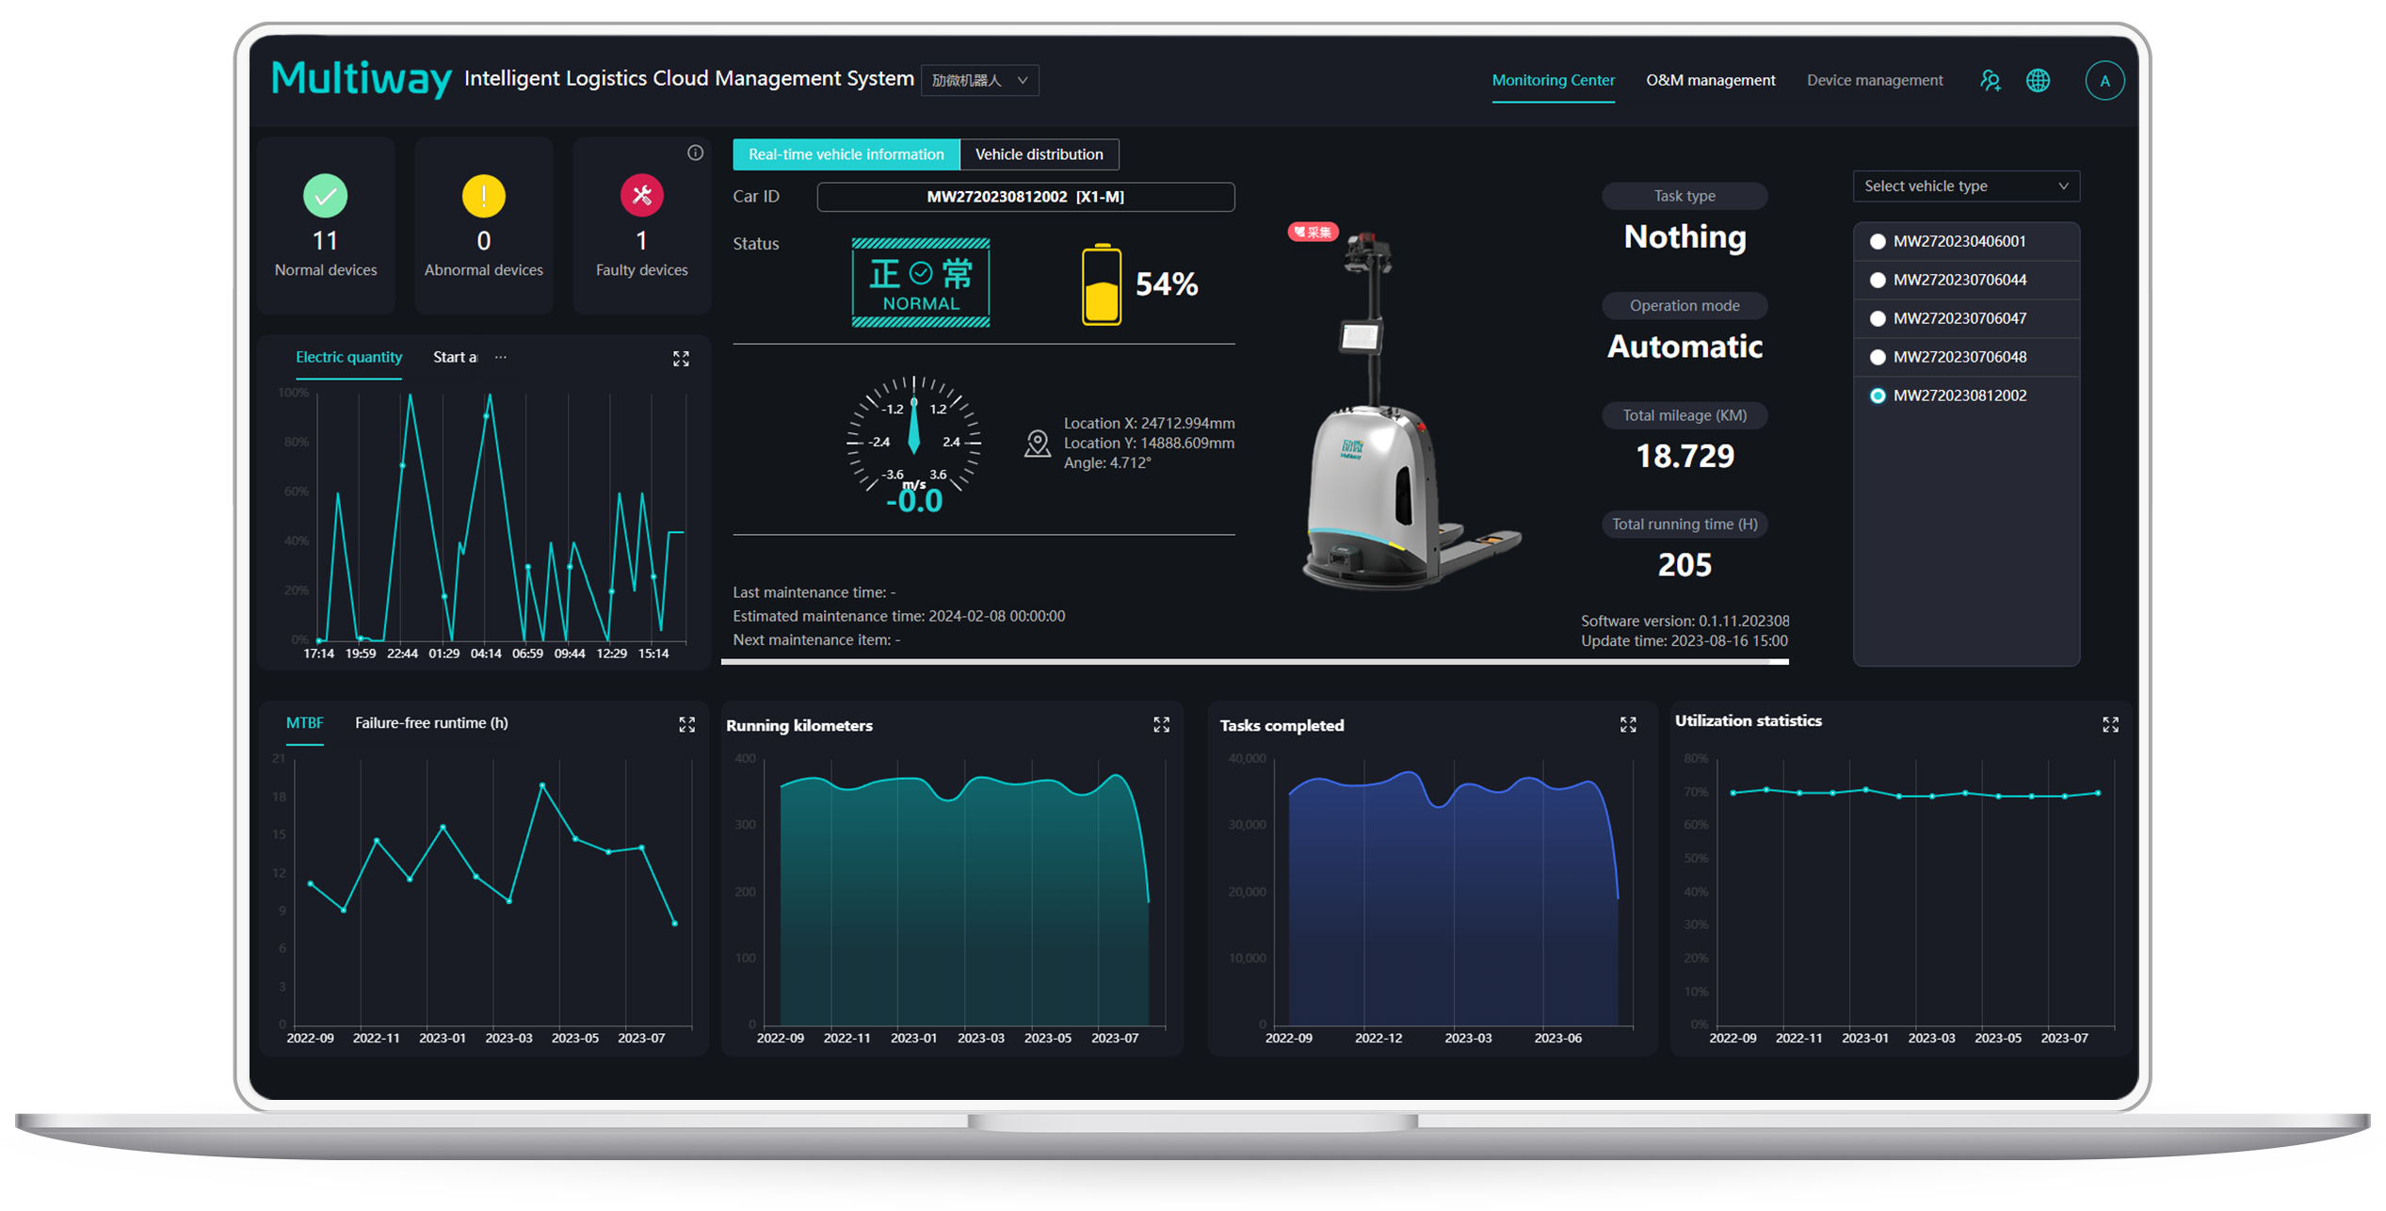Viewport: 2386px width, 1211px height.
Task: Click the 18.729 mileage value
Action: coord(1685,457)
